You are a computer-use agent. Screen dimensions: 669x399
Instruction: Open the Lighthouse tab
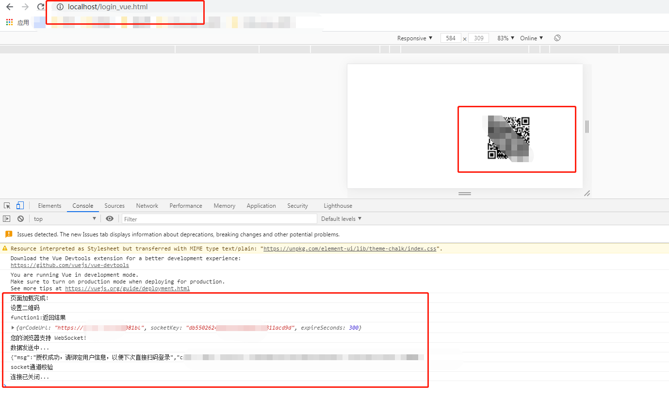coord(338,206)
